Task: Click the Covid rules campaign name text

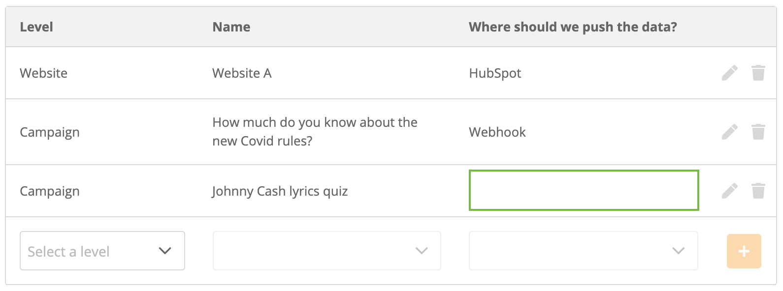Action: (x=315, y=132)
